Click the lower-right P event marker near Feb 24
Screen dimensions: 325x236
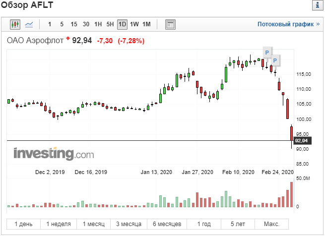pos(275,60)
